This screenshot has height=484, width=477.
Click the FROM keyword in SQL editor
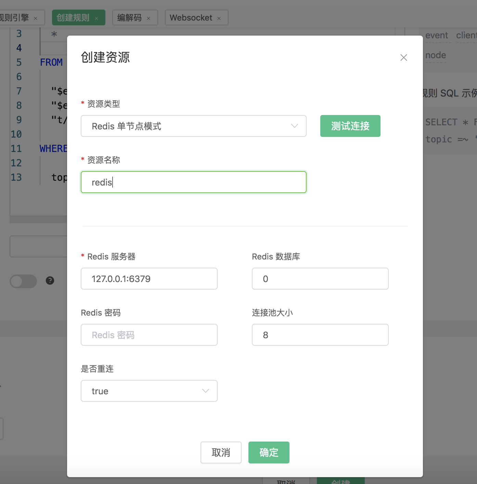click(51, 62)
